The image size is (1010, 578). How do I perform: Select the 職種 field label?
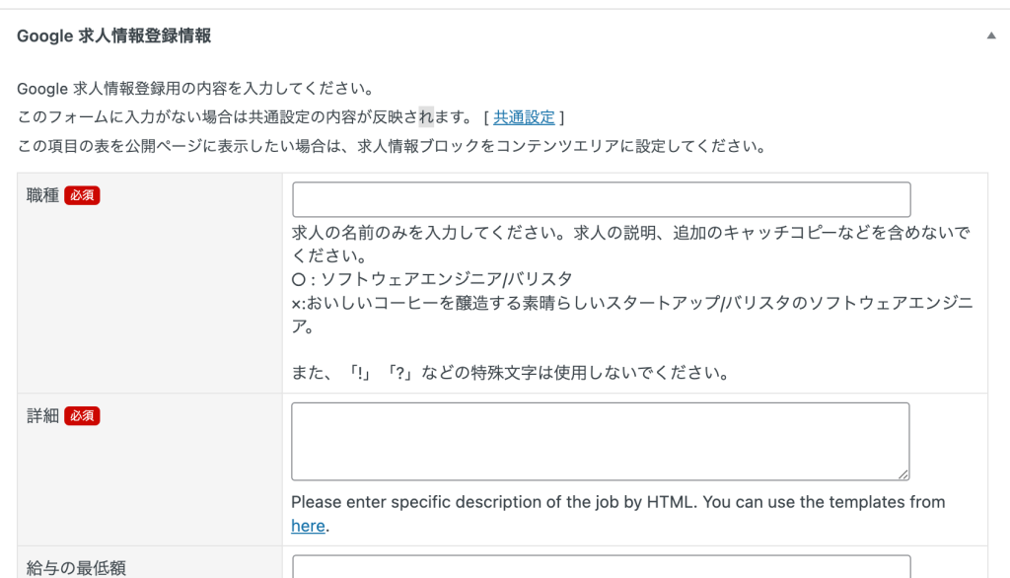point(42,195)
